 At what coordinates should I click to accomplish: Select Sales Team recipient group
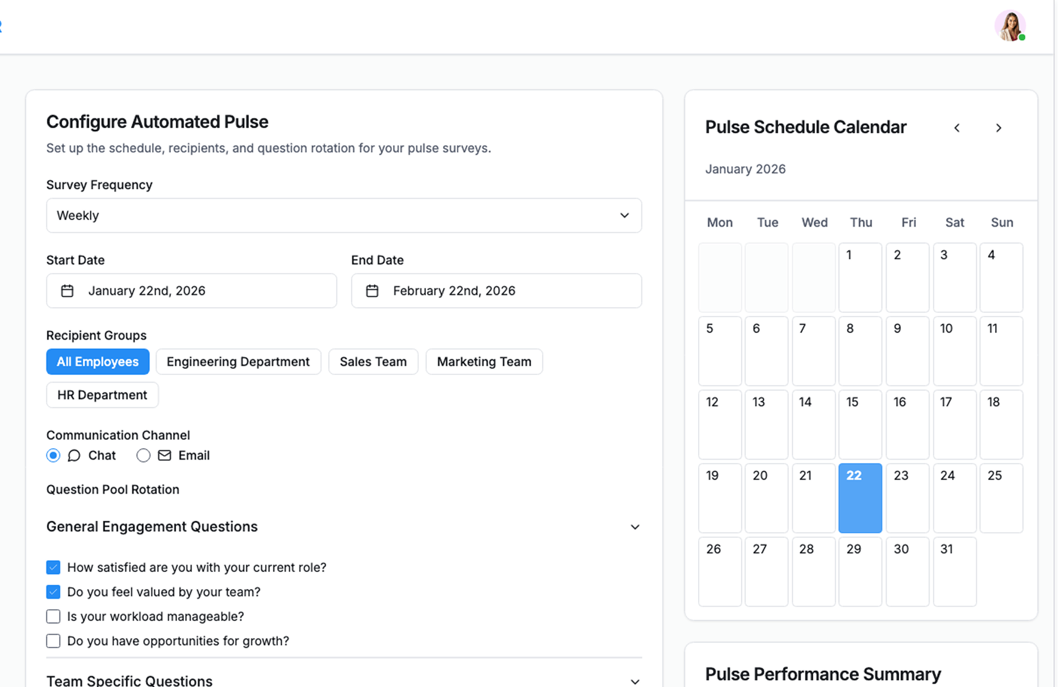(373, 362)
